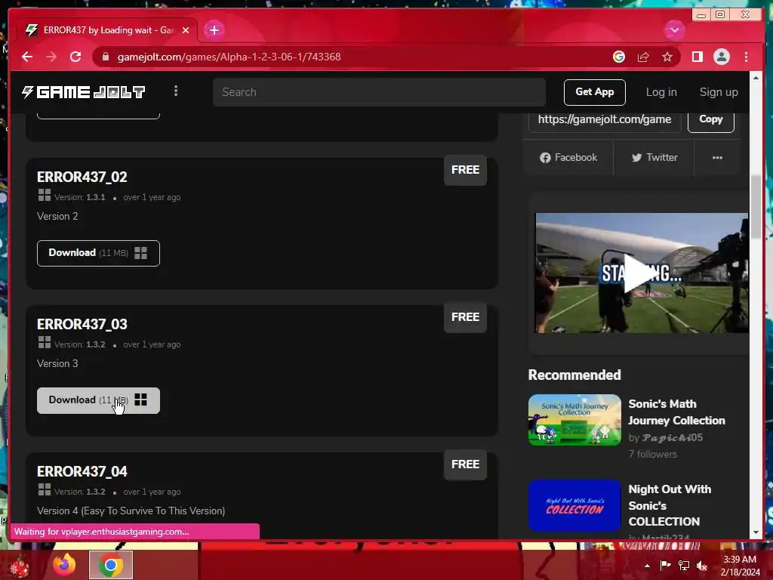773x580 pixels.
Task: Open Chrome from the taskbar
Action: 111,565
